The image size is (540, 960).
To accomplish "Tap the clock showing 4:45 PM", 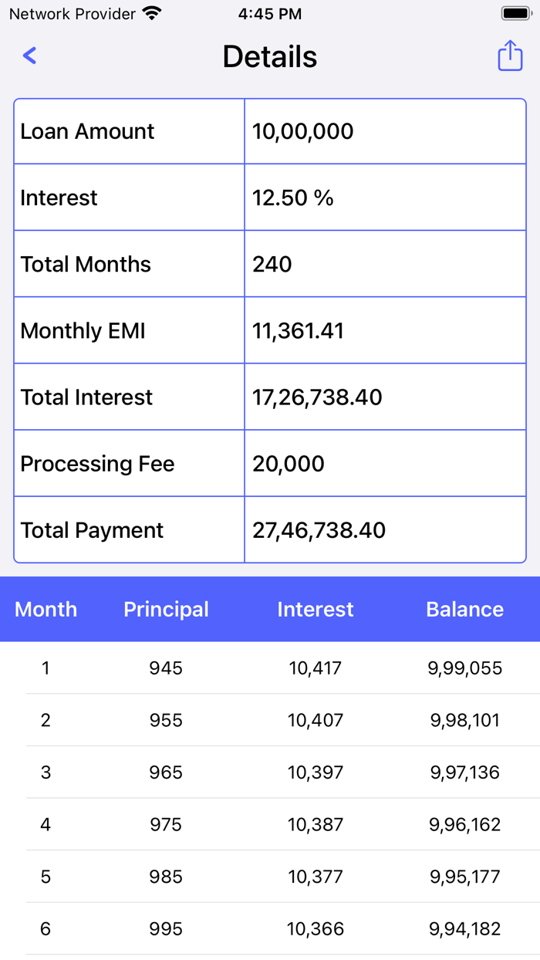I will point(269,13).
